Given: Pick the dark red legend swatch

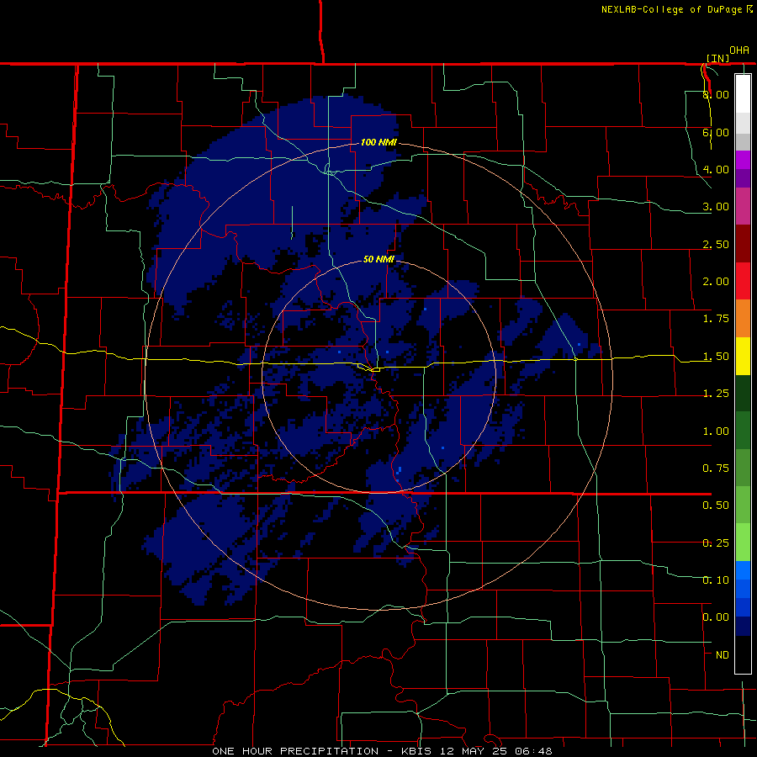Looking at the screenshot, I should click(x=743, y=244).
